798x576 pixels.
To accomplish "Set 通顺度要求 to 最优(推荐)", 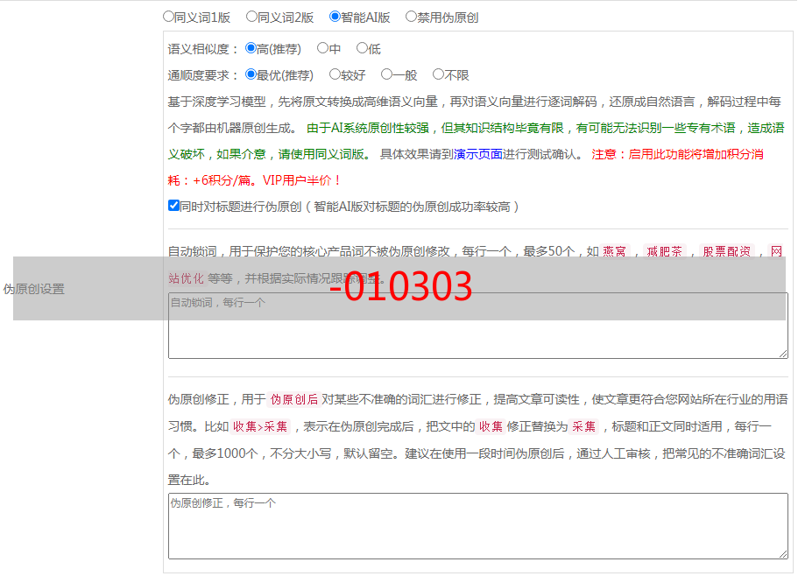I will tap(251, 74).
